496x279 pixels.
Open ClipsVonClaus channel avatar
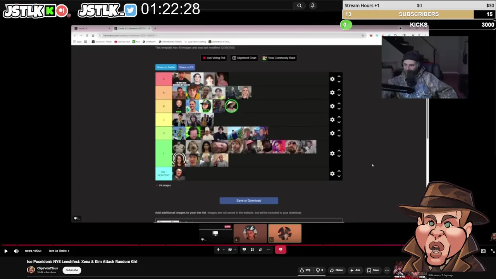(31, 270)
